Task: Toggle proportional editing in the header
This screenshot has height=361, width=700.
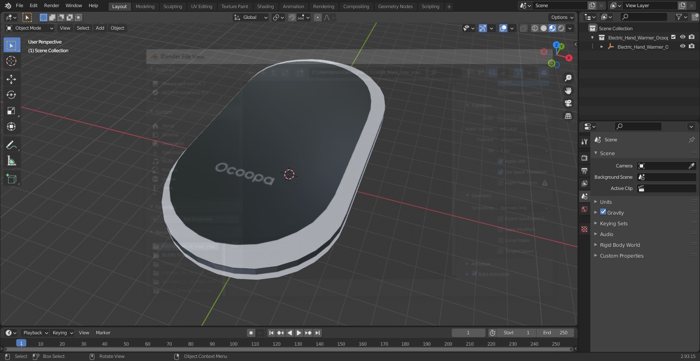Action: pos(318,17)
